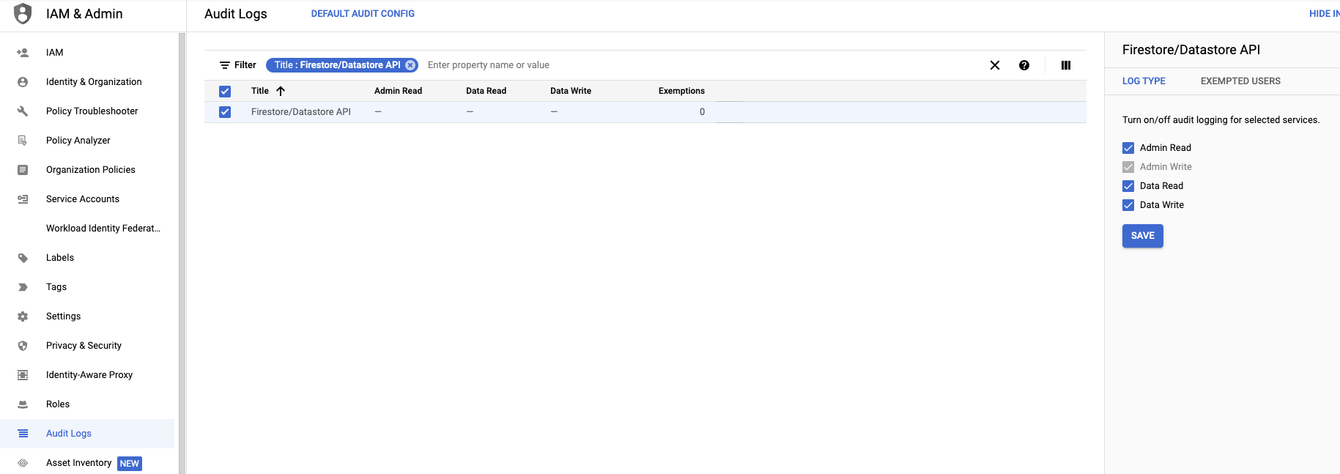This screenshot has width=1340, height=474.
Task: Toggle the select-all header checkbox
Action: coord(225,92)
